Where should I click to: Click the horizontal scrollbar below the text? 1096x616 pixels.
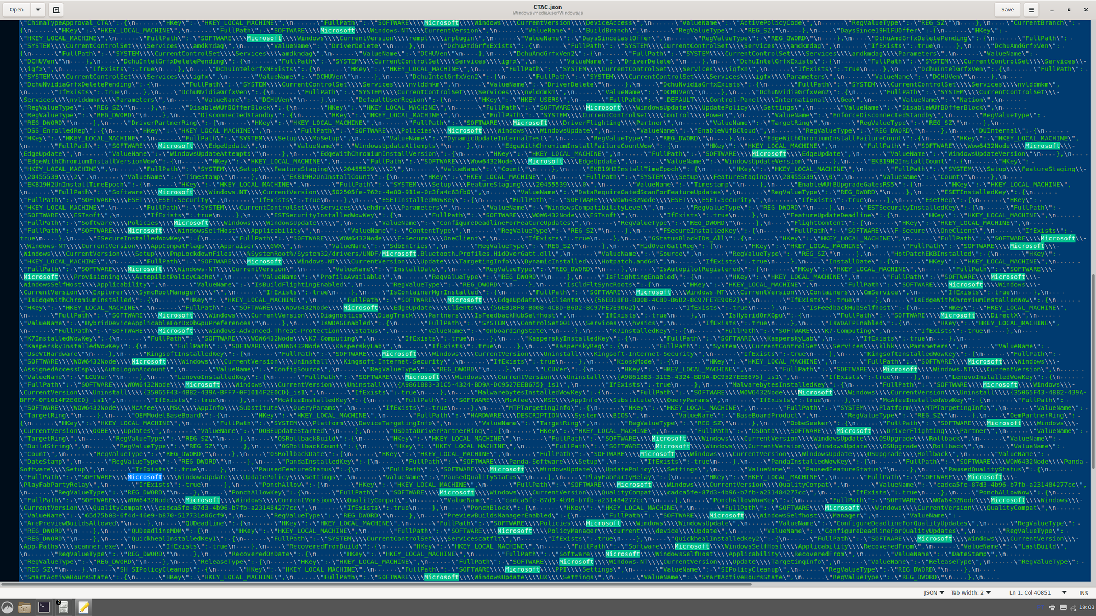[376, 584]
